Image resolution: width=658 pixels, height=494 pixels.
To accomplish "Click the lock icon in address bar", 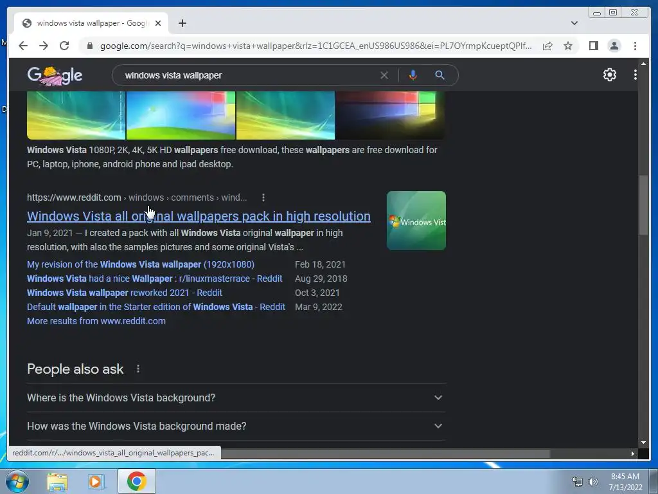I will [x=89, y=46].
